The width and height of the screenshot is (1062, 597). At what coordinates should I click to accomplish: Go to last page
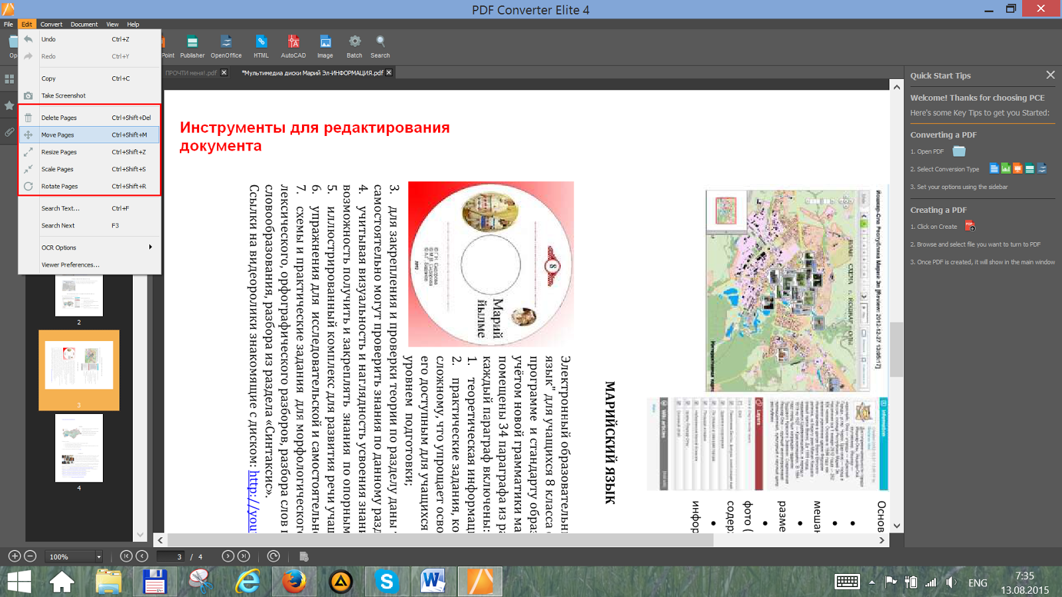point(244,556)
